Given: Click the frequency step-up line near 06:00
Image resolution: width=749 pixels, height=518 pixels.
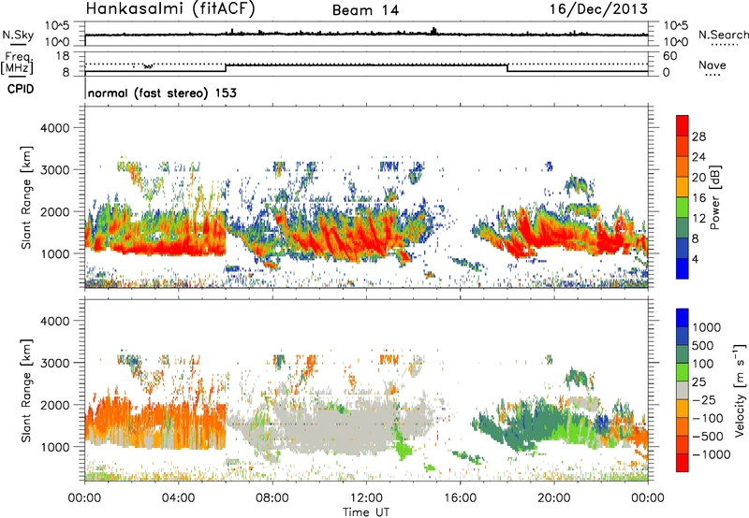Looking at the screenshot, I should tap(226, 68).
